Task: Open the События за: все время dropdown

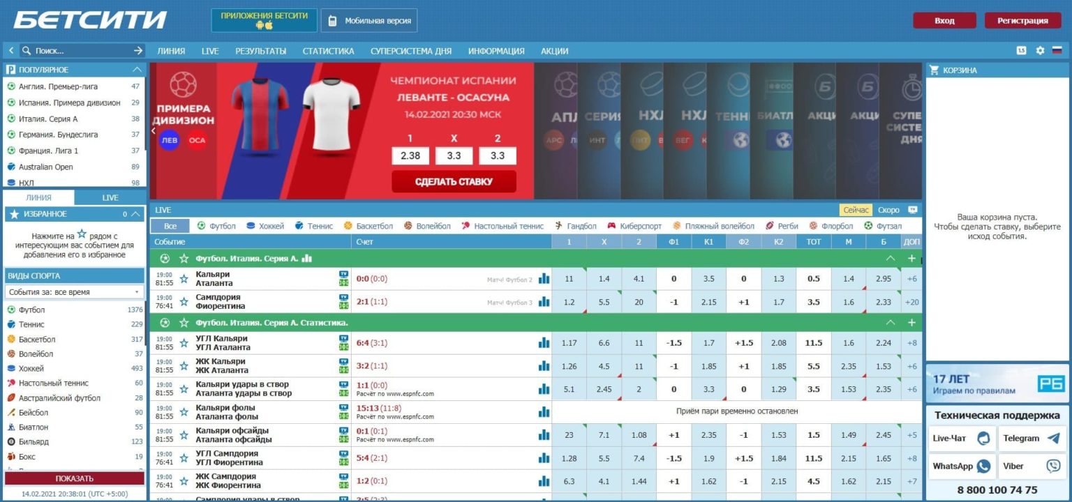Action: [74, 292]
